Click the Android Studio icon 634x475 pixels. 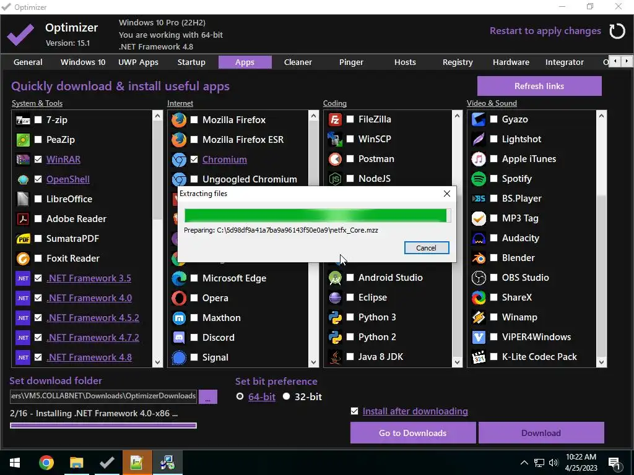tap(335, 278)
